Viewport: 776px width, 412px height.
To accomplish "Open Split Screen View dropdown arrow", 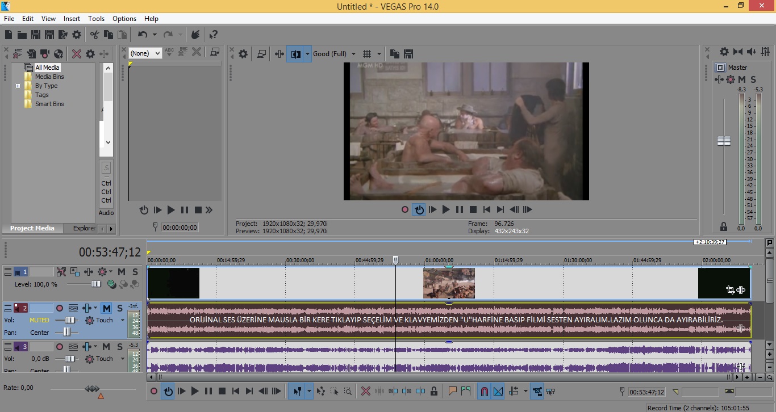I will coord(307,54).
